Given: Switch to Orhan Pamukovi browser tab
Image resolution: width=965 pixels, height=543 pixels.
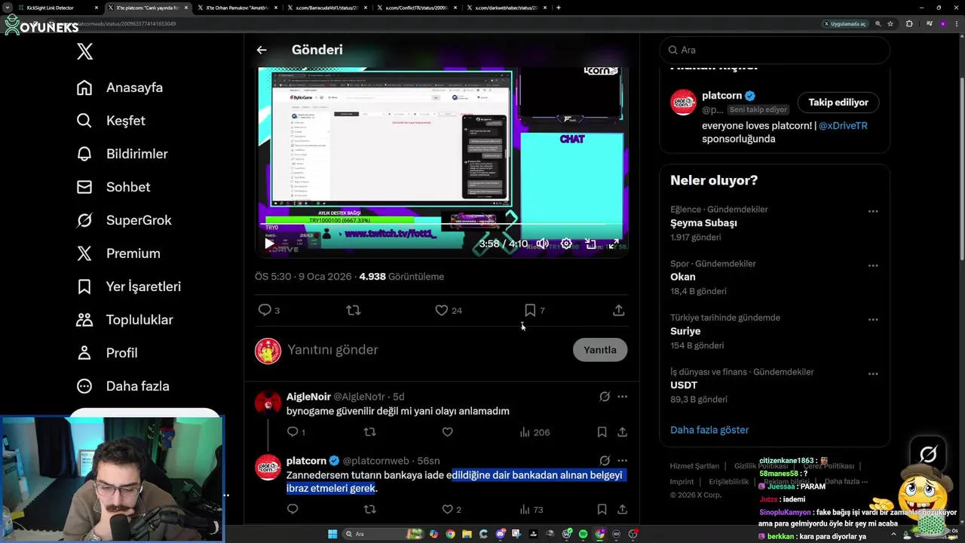Looking at the screenshot, I should point(237,8).
